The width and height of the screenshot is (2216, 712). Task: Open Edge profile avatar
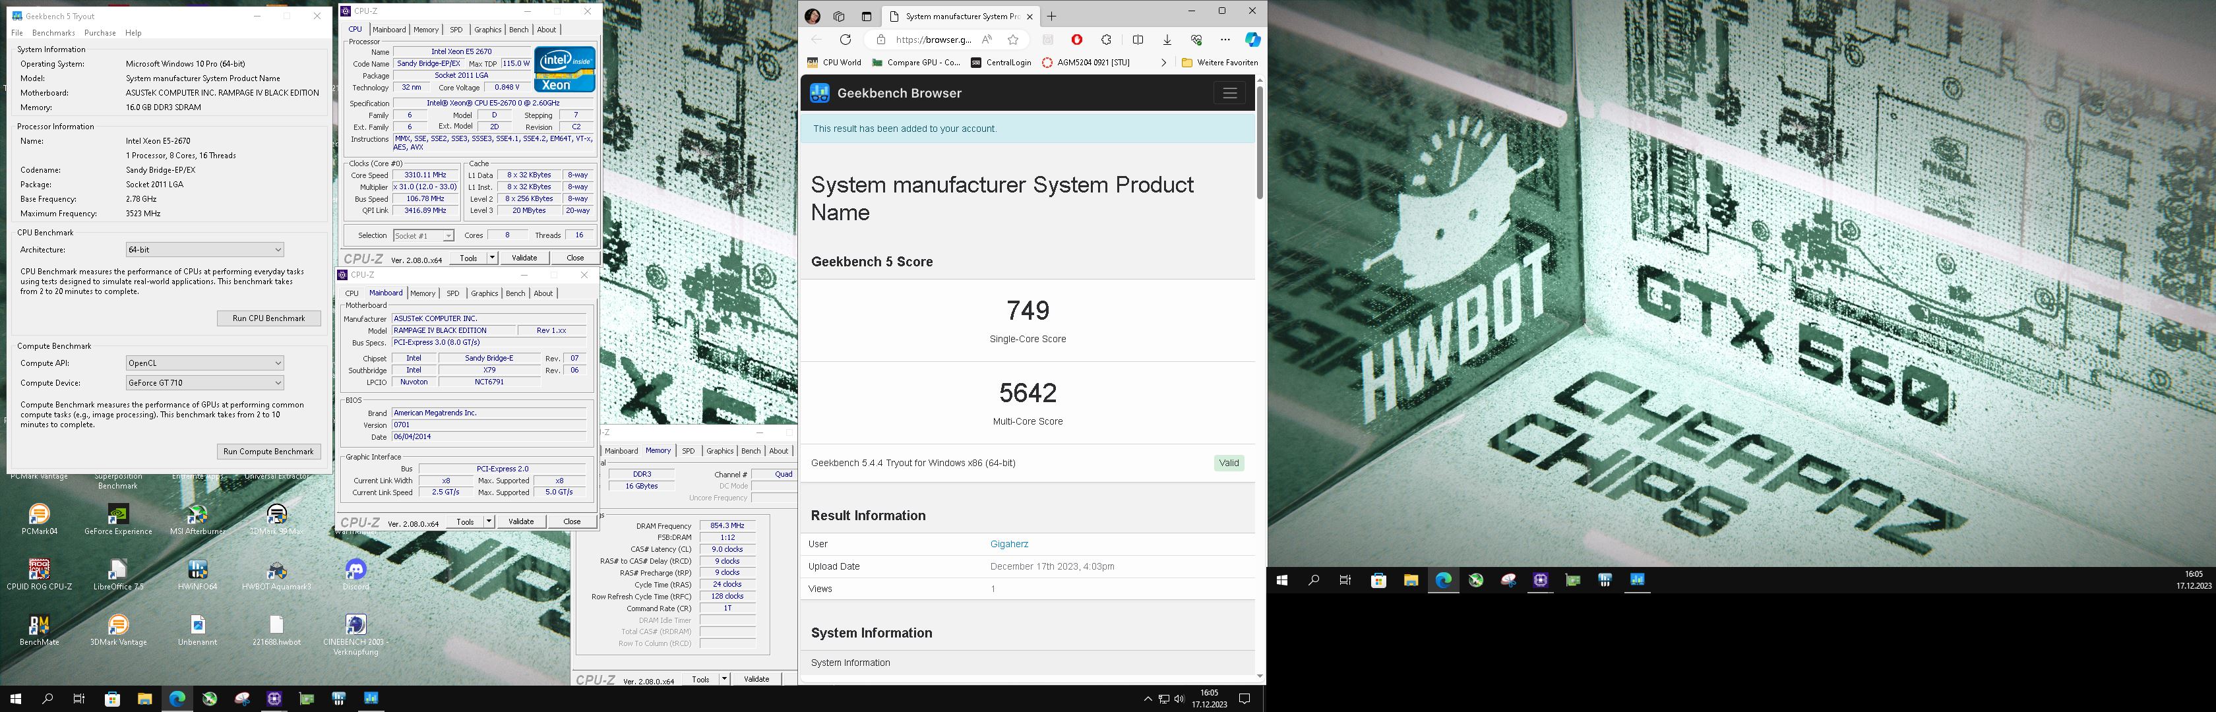[x=812, y=16]
